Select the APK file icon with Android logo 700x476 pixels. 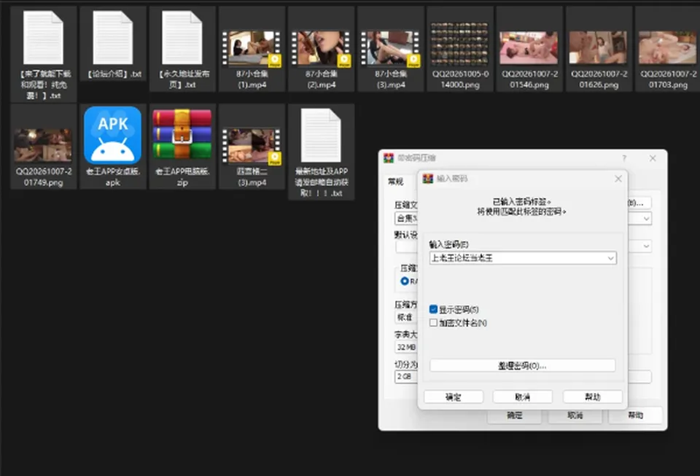[x=112, y=136]
